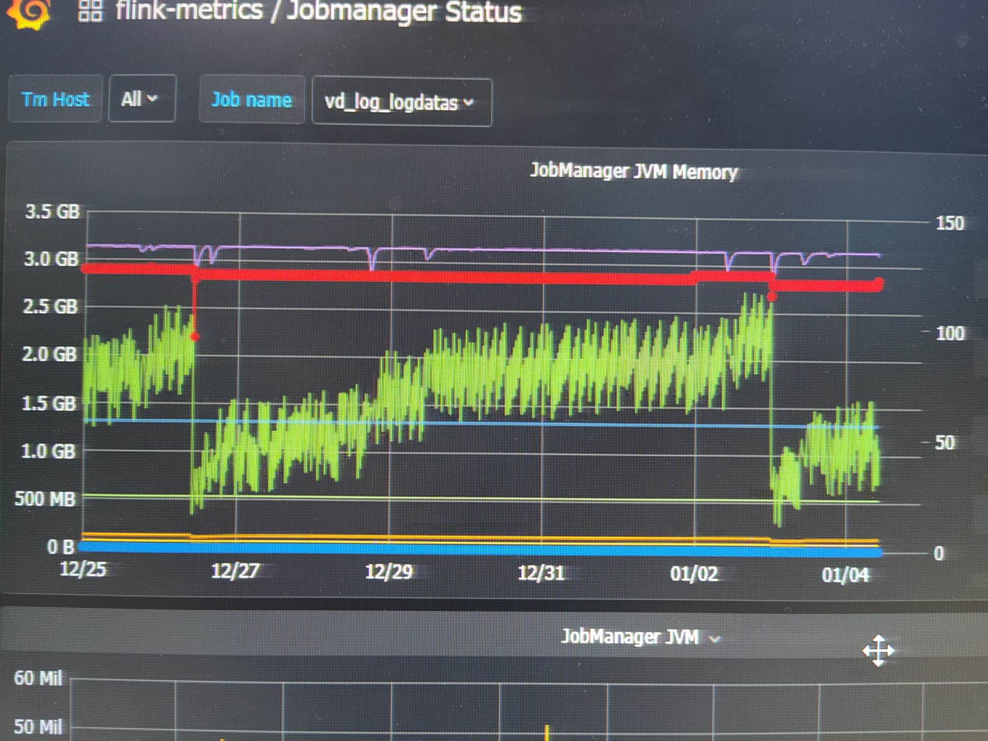Click the Tm Host variable label

[55, 99]
